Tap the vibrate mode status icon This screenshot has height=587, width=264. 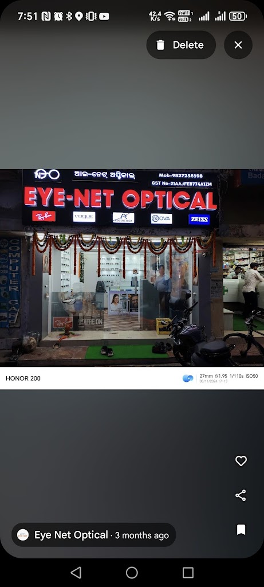pos(91,16)
